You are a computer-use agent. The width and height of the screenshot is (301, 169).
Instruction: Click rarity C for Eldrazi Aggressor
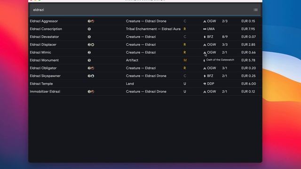pyautogui.click(x=185, y=21)
